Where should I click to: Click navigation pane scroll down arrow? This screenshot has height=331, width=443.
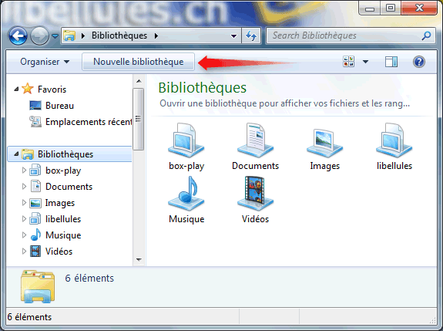(x=139, y=259)
